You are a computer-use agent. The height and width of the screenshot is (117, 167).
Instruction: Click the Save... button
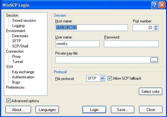122,110
